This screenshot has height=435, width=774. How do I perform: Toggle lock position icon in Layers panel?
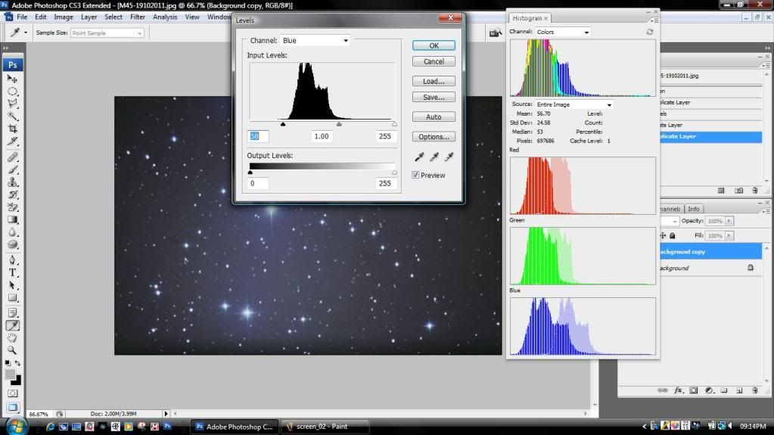(x=663, y=236)
